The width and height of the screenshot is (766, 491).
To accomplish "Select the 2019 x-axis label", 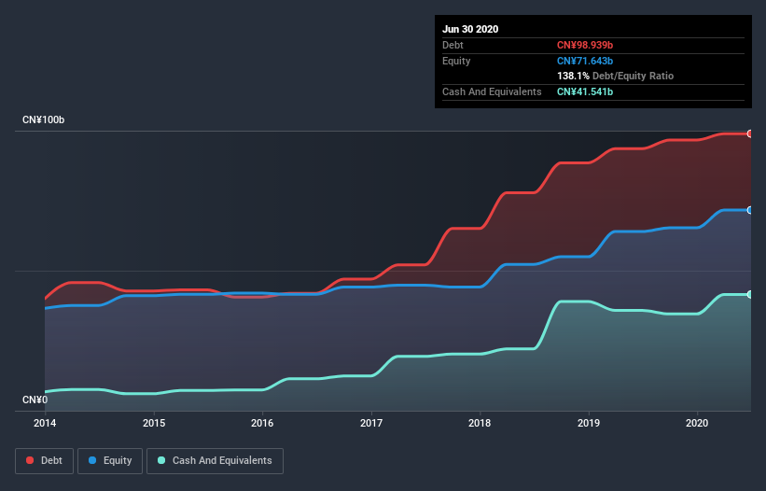I will tap(589, 423).
